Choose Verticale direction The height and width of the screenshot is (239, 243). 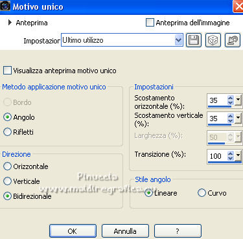click(x=7, y=181)
